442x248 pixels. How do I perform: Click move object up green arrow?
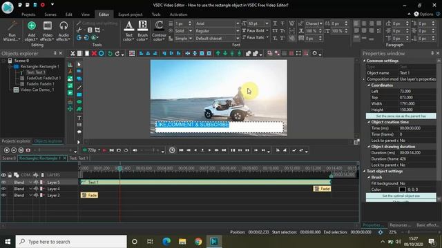tap(218, 54)
